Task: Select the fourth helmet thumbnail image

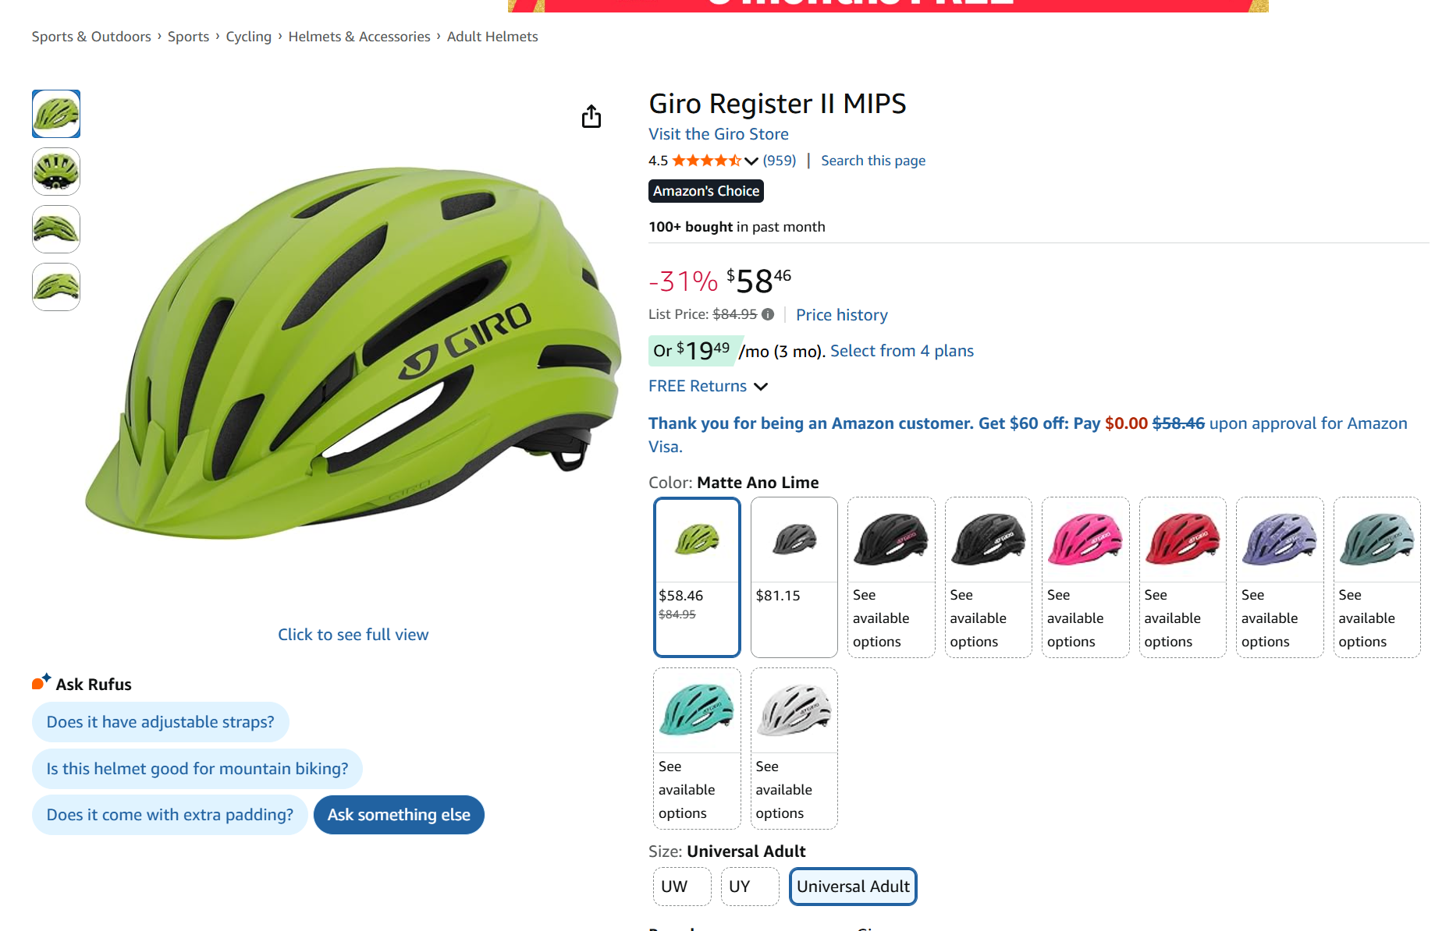Action: [x=56, y=287]
